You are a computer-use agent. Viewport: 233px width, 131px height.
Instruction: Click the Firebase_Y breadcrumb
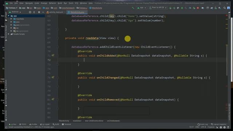pyautogui.click(x=12, y=8)
